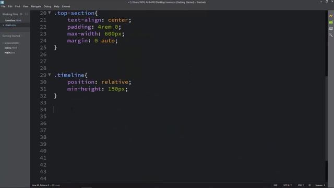Expand the screenshots folder
This screenshot has width=334, height=188.
click(10, 43)
